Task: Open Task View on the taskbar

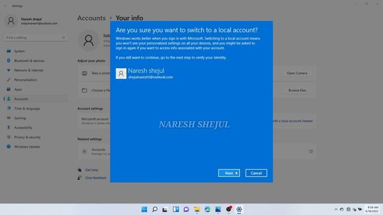Action: [165, 210]
